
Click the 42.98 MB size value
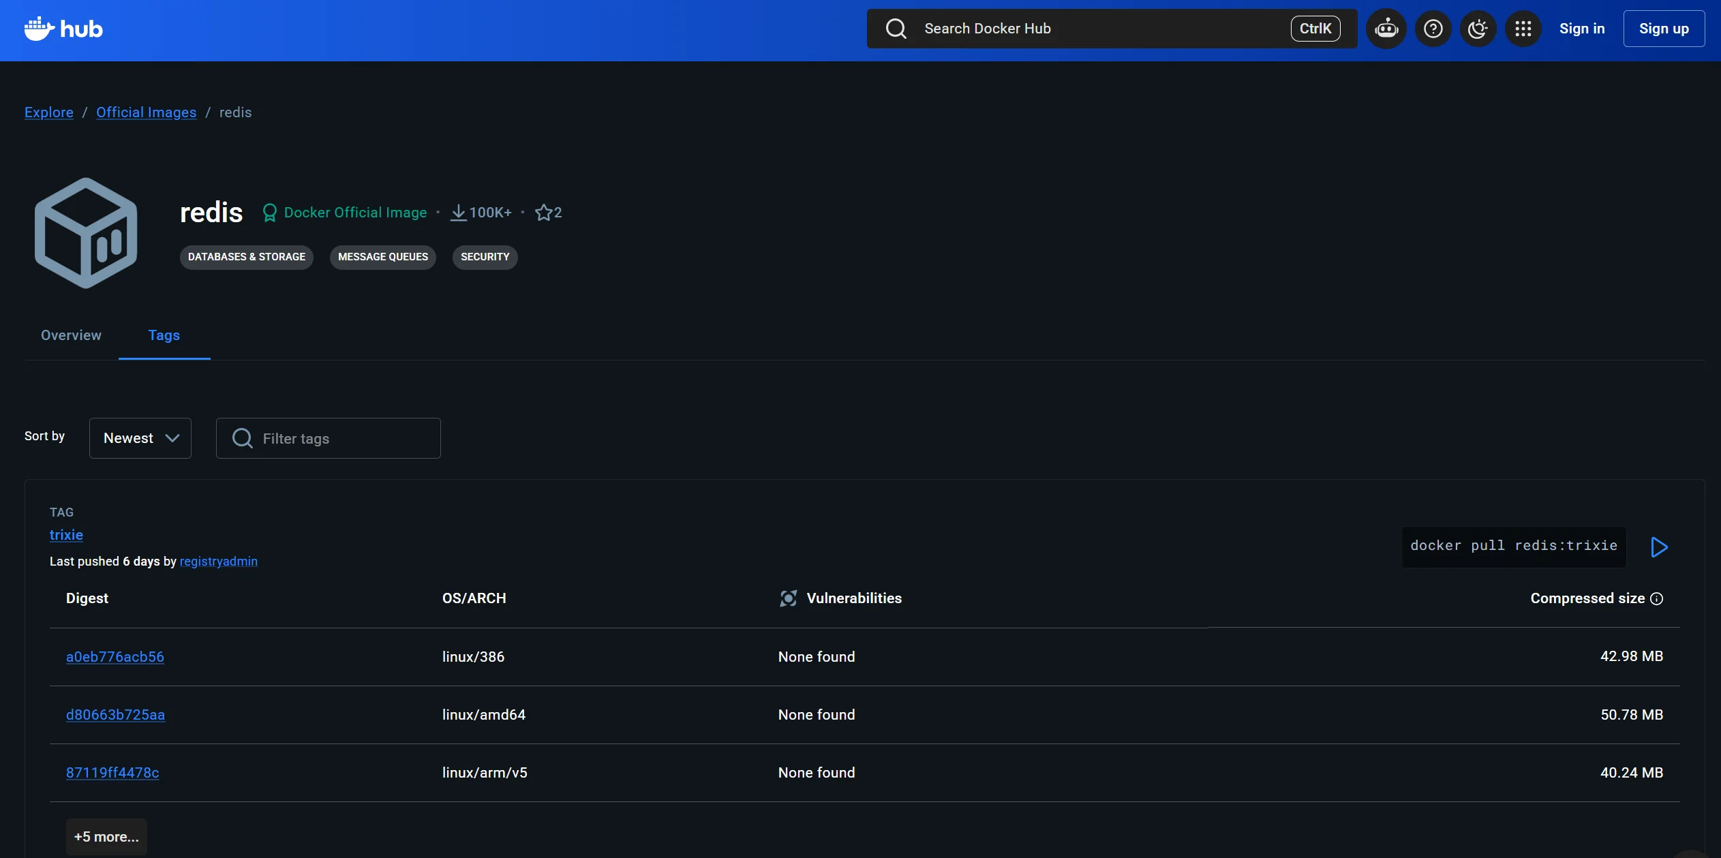[1632, 656]
